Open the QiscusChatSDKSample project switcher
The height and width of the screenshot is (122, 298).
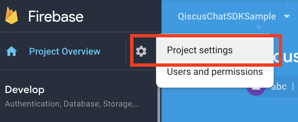click(x=227, y=17)
